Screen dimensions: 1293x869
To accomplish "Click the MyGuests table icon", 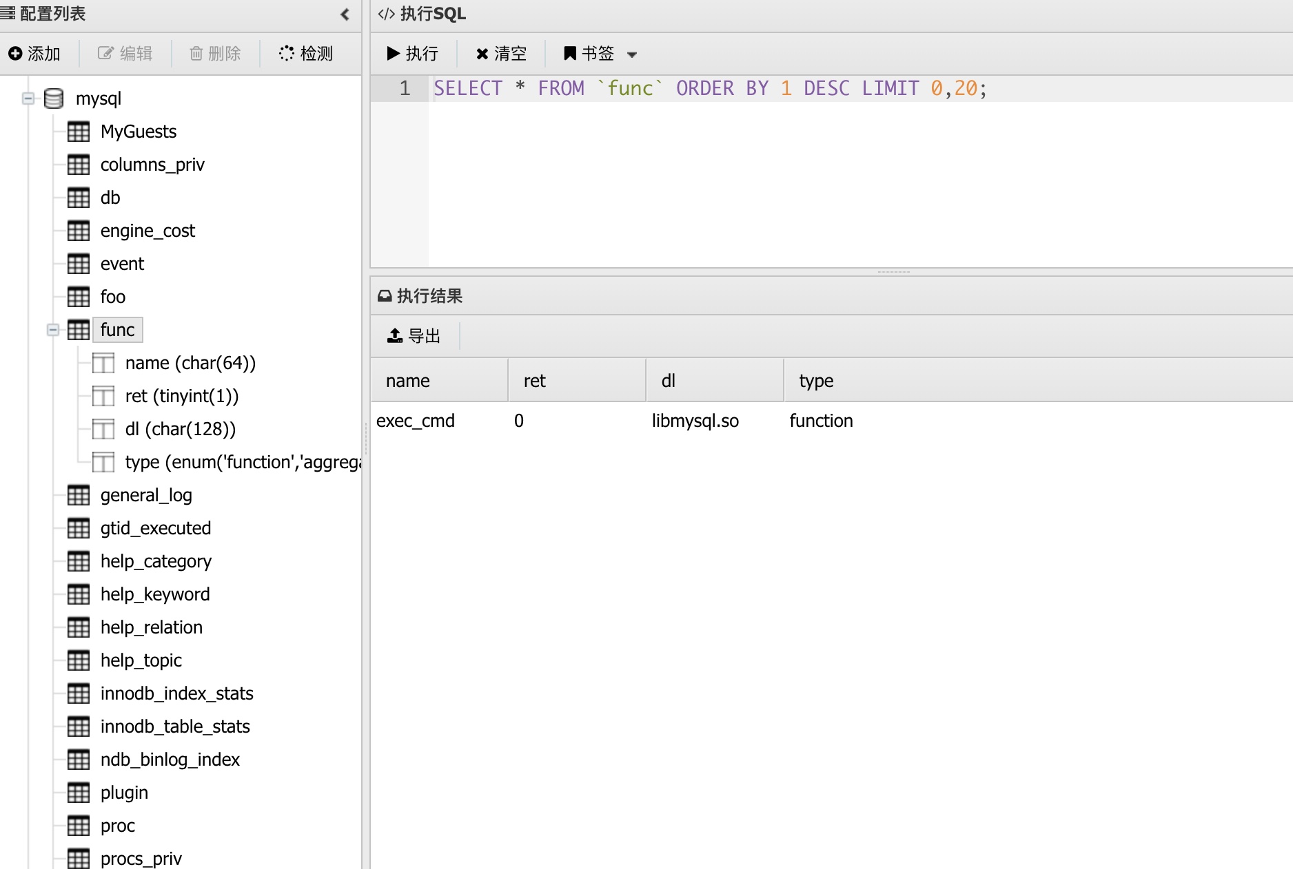I will [x=79, y=132].
